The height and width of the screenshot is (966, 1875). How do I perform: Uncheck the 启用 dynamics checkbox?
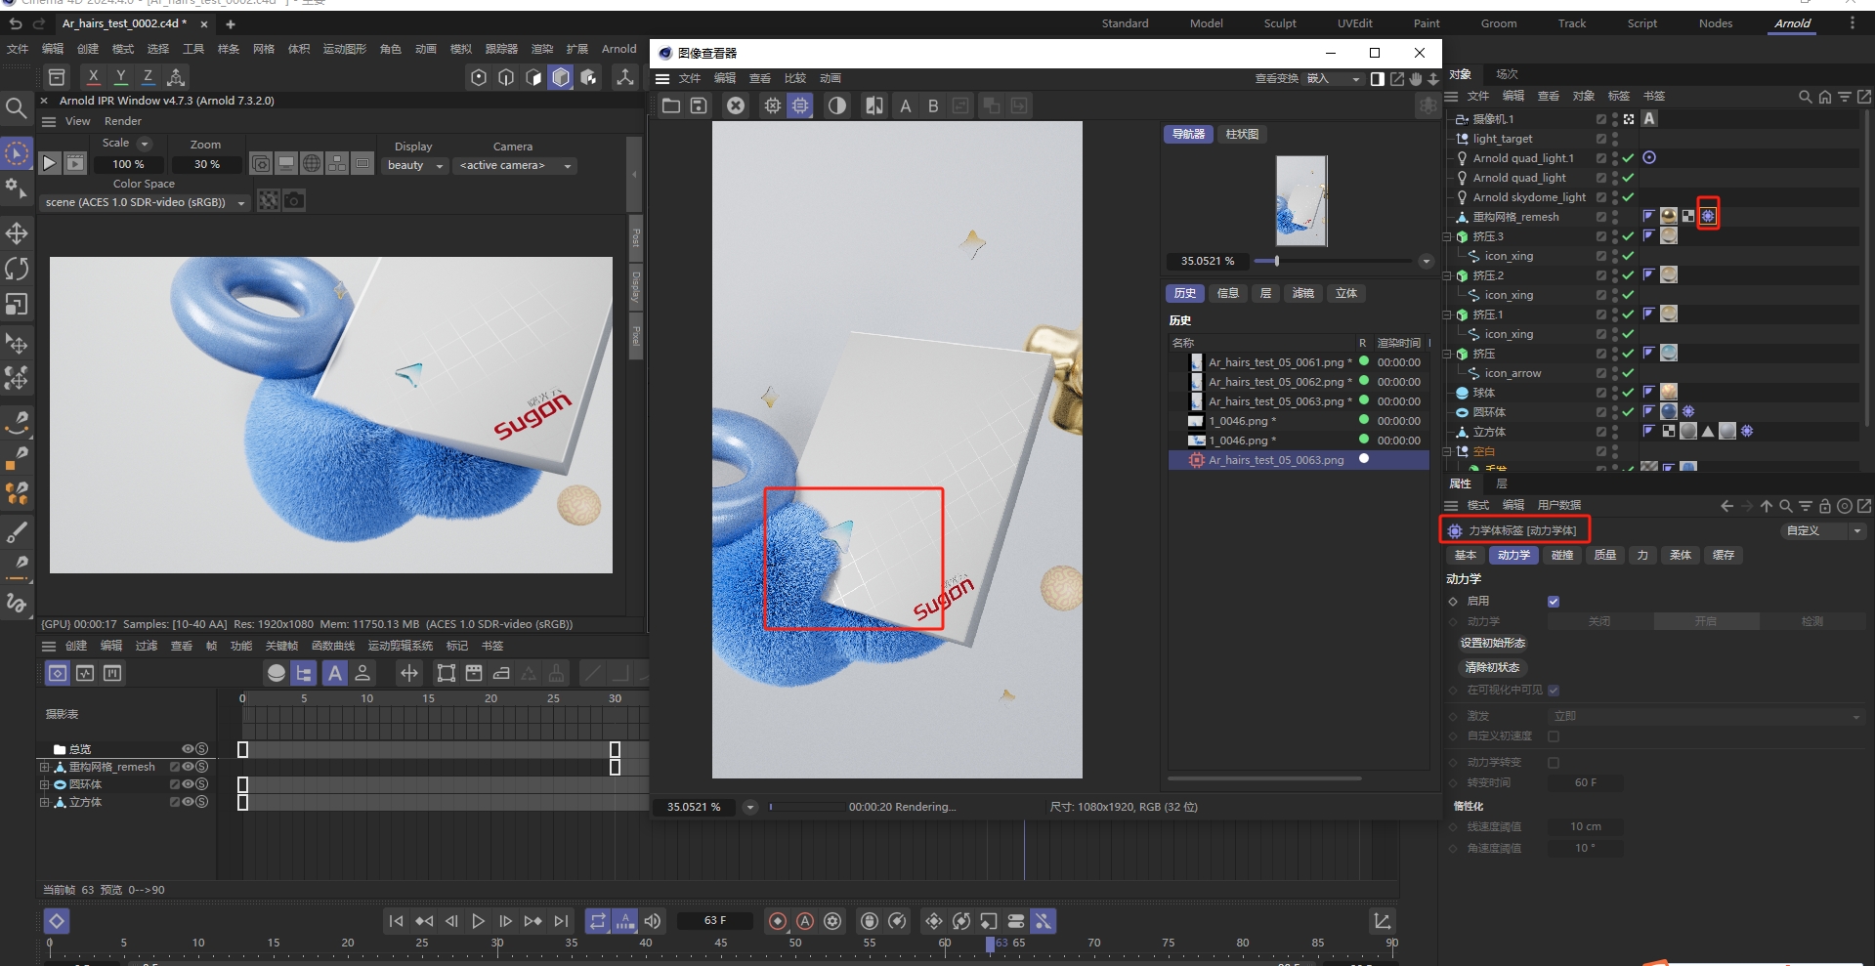click(1553, 602)
